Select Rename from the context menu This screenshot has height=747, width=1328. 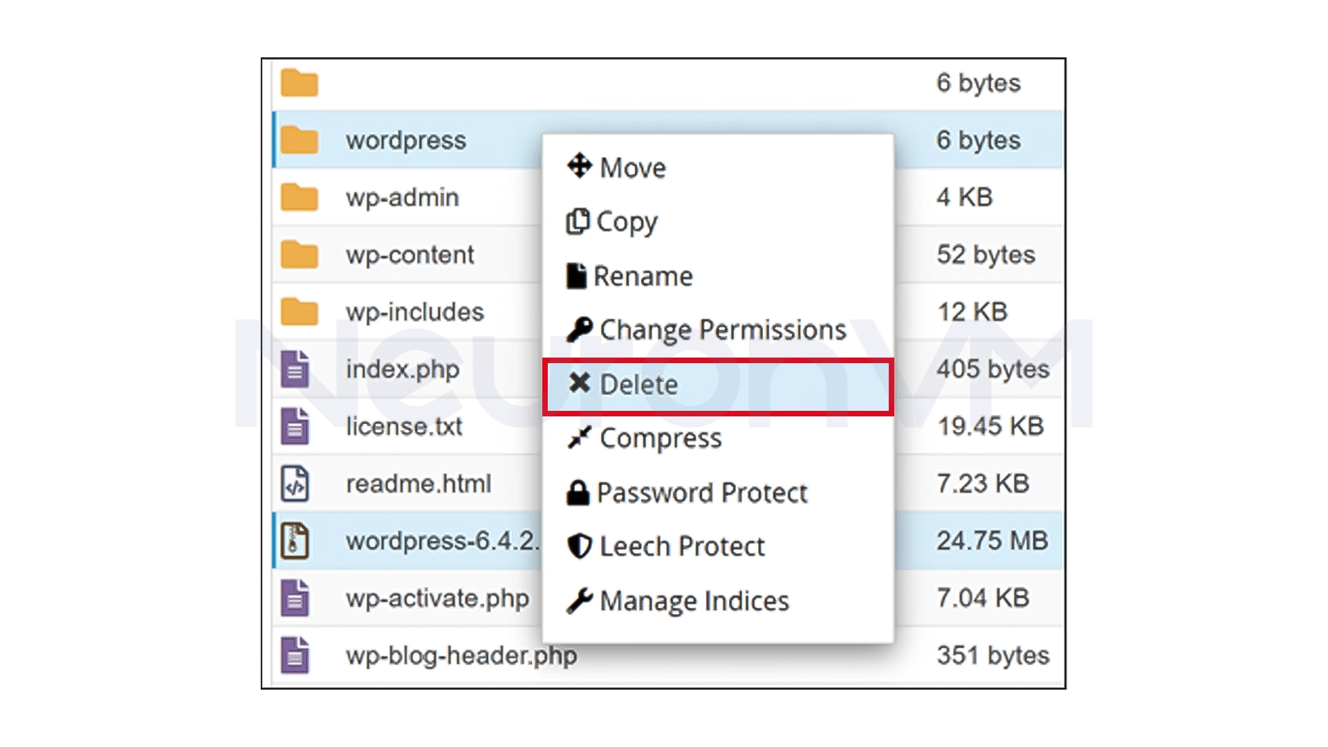pyautogui.click(x=644, y=276)
